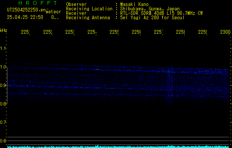Click the 0.7 kHz frequency label
Screen dimensions: 232x148
pos(3,122)
